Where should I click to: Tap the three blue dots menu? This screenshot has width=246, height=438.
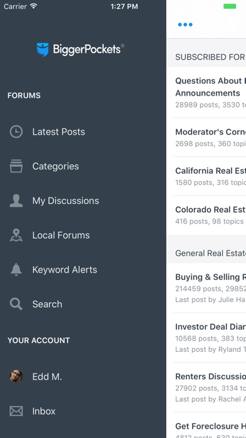[x=185, y=25]
